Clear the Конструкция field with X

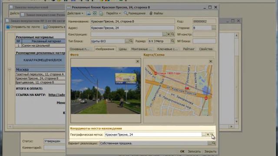pos(169,34)
